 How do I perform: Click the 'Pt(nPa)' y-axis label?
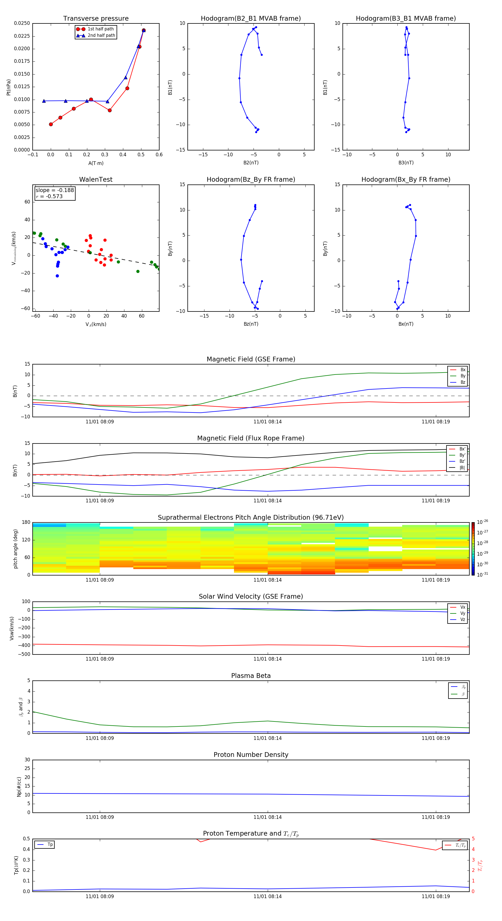pyautogui.click(x=9, y=87)
